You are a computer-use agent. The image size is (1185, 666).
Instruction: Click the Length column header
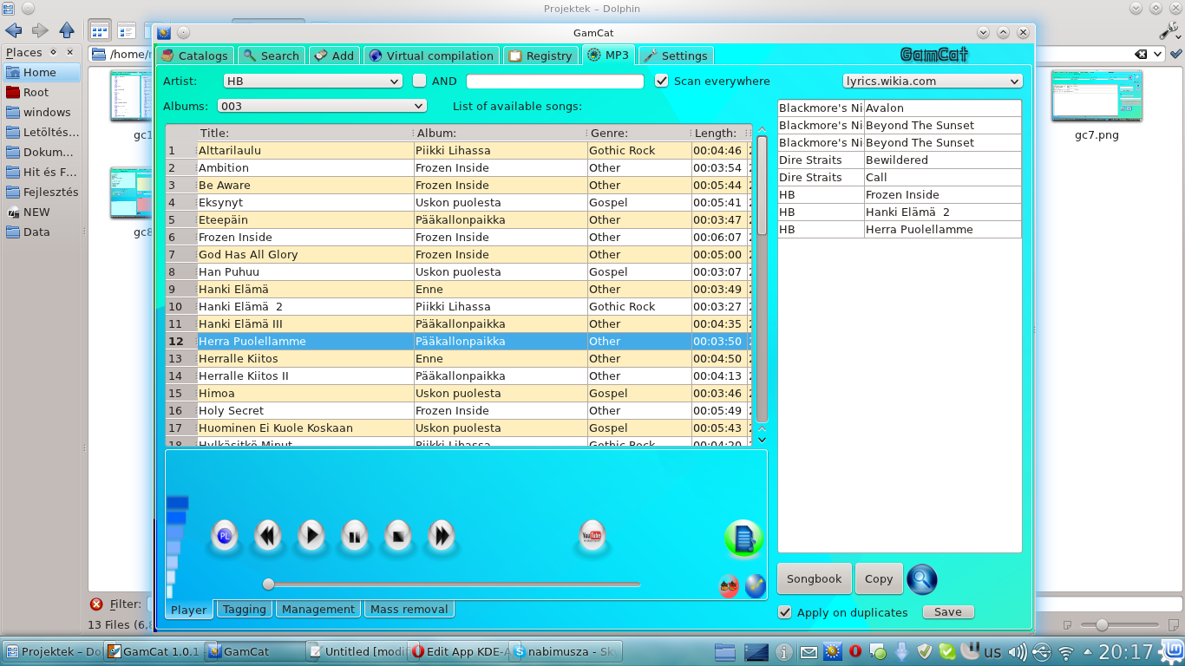[x=719, y=133]
